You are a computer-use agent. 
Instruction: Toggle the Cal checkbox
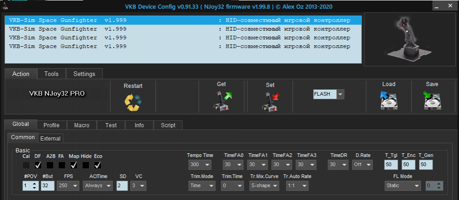click(x=26, y=165)
